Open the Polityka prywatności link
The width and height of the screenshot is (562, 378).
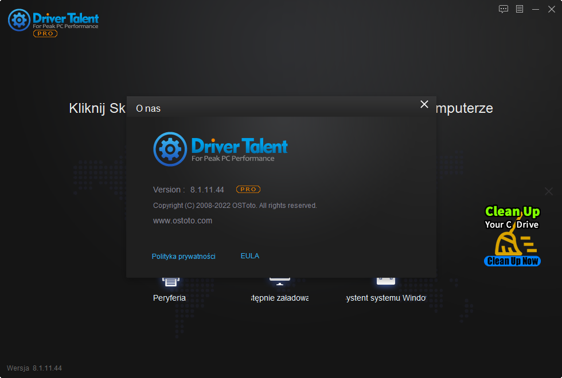click(184, 257)
